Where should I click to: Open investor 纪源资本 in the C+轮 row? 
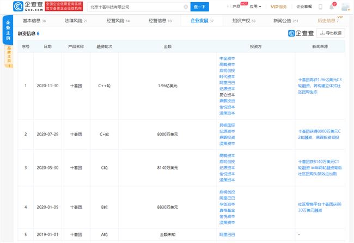click(x=227, y=131)
